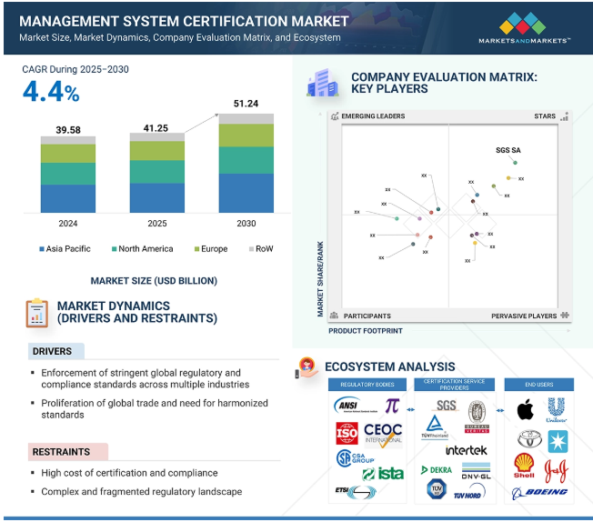Click the 4.4% CAGR value

pyautogui.click(x=51, y=92)
